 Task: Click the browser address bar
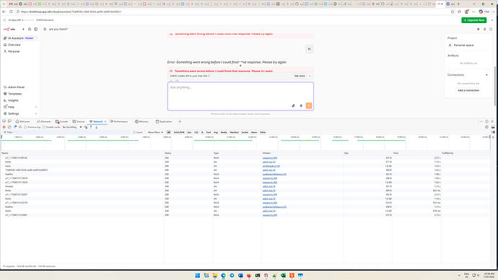pos(232,12)
